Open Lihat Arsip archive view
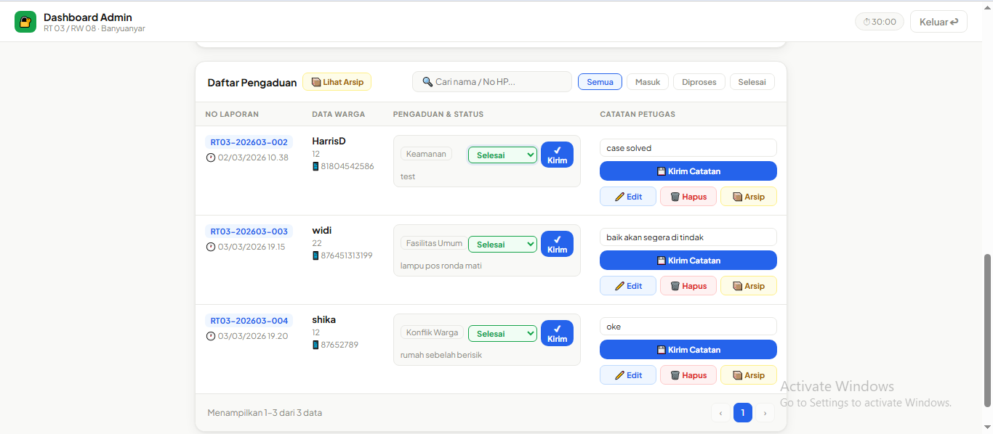Viewport: 993px width, 434px height. click(337, 82)
